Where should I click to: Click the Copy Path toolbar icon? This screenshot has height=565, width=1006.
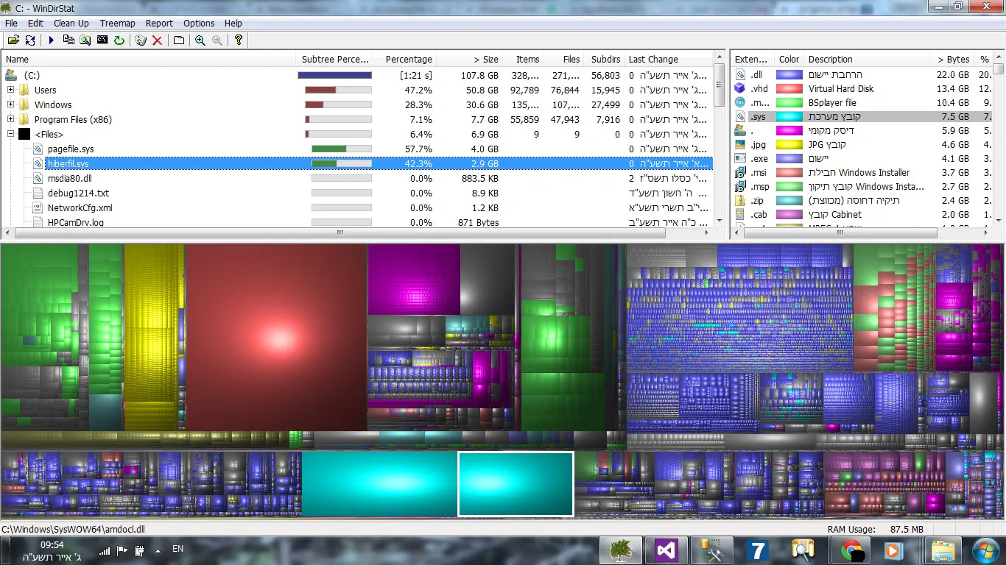pyautogui.click(x=68, y=40)
